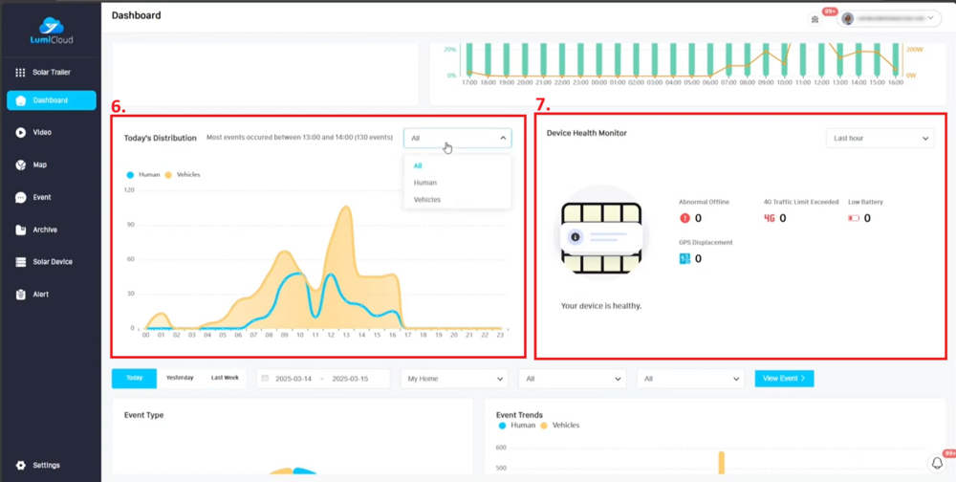956x482 pixels.
Task: Select Solar Device sidebar icon
Action: (21, 262)
